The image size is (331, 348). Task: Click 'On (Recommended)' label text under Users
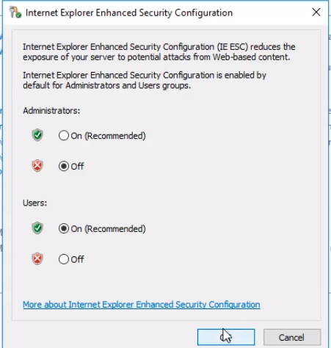point(108,229)
